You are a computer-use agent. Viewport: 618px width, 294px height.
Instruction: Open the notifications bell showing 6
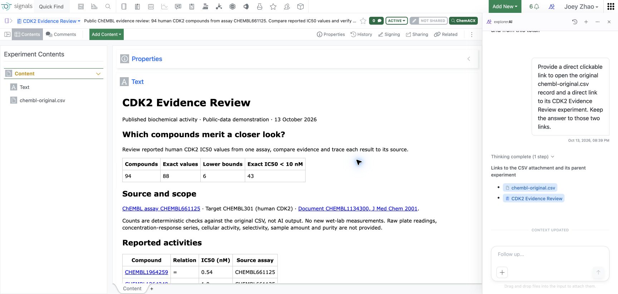pos(534,6)
